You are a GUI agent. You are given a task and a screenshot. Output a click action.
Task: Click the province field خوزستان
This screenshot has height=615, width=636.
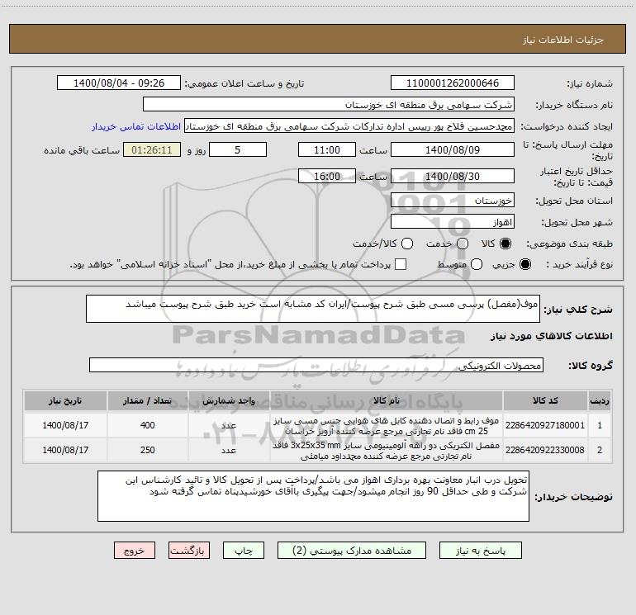[x=453, y=200]
